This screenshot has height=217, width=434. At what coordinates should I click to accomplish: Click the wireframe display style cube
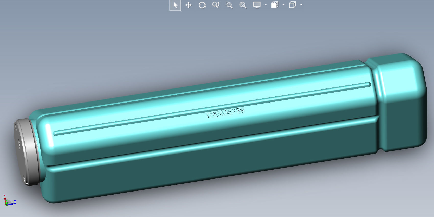[292, 5]
